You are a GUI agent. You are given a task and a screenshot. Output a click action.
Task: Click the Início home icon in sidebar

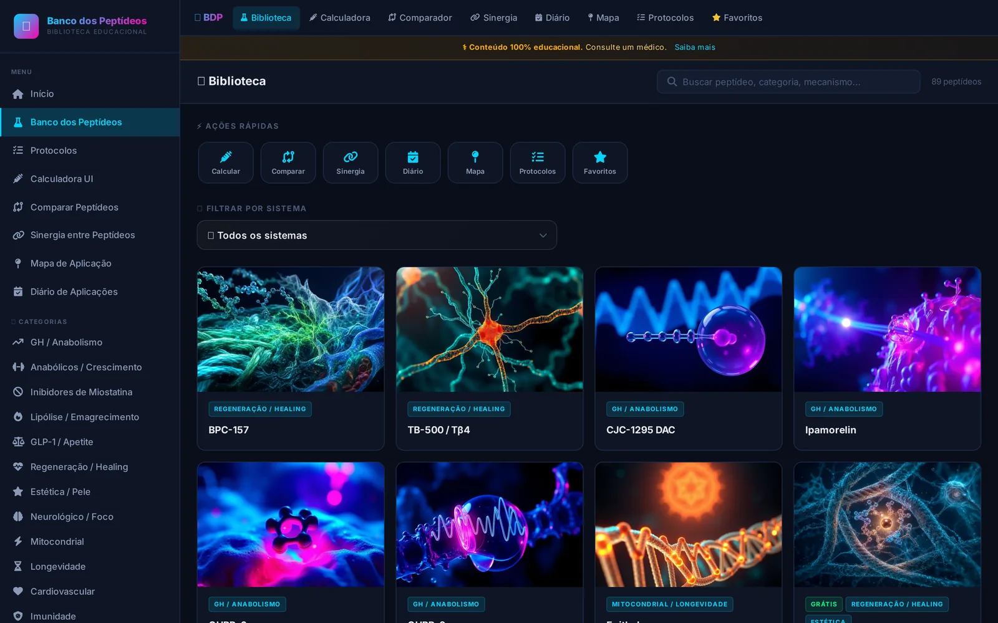click(18, 94)
